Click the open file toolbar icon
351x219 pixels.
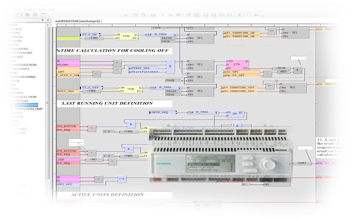coord(126,15)
